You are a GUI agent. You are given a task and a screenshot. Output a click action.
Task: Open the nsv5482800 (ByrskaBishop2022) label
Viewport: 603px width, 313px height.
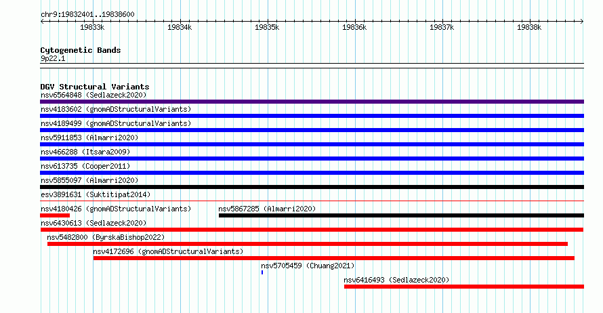(106, 237)
